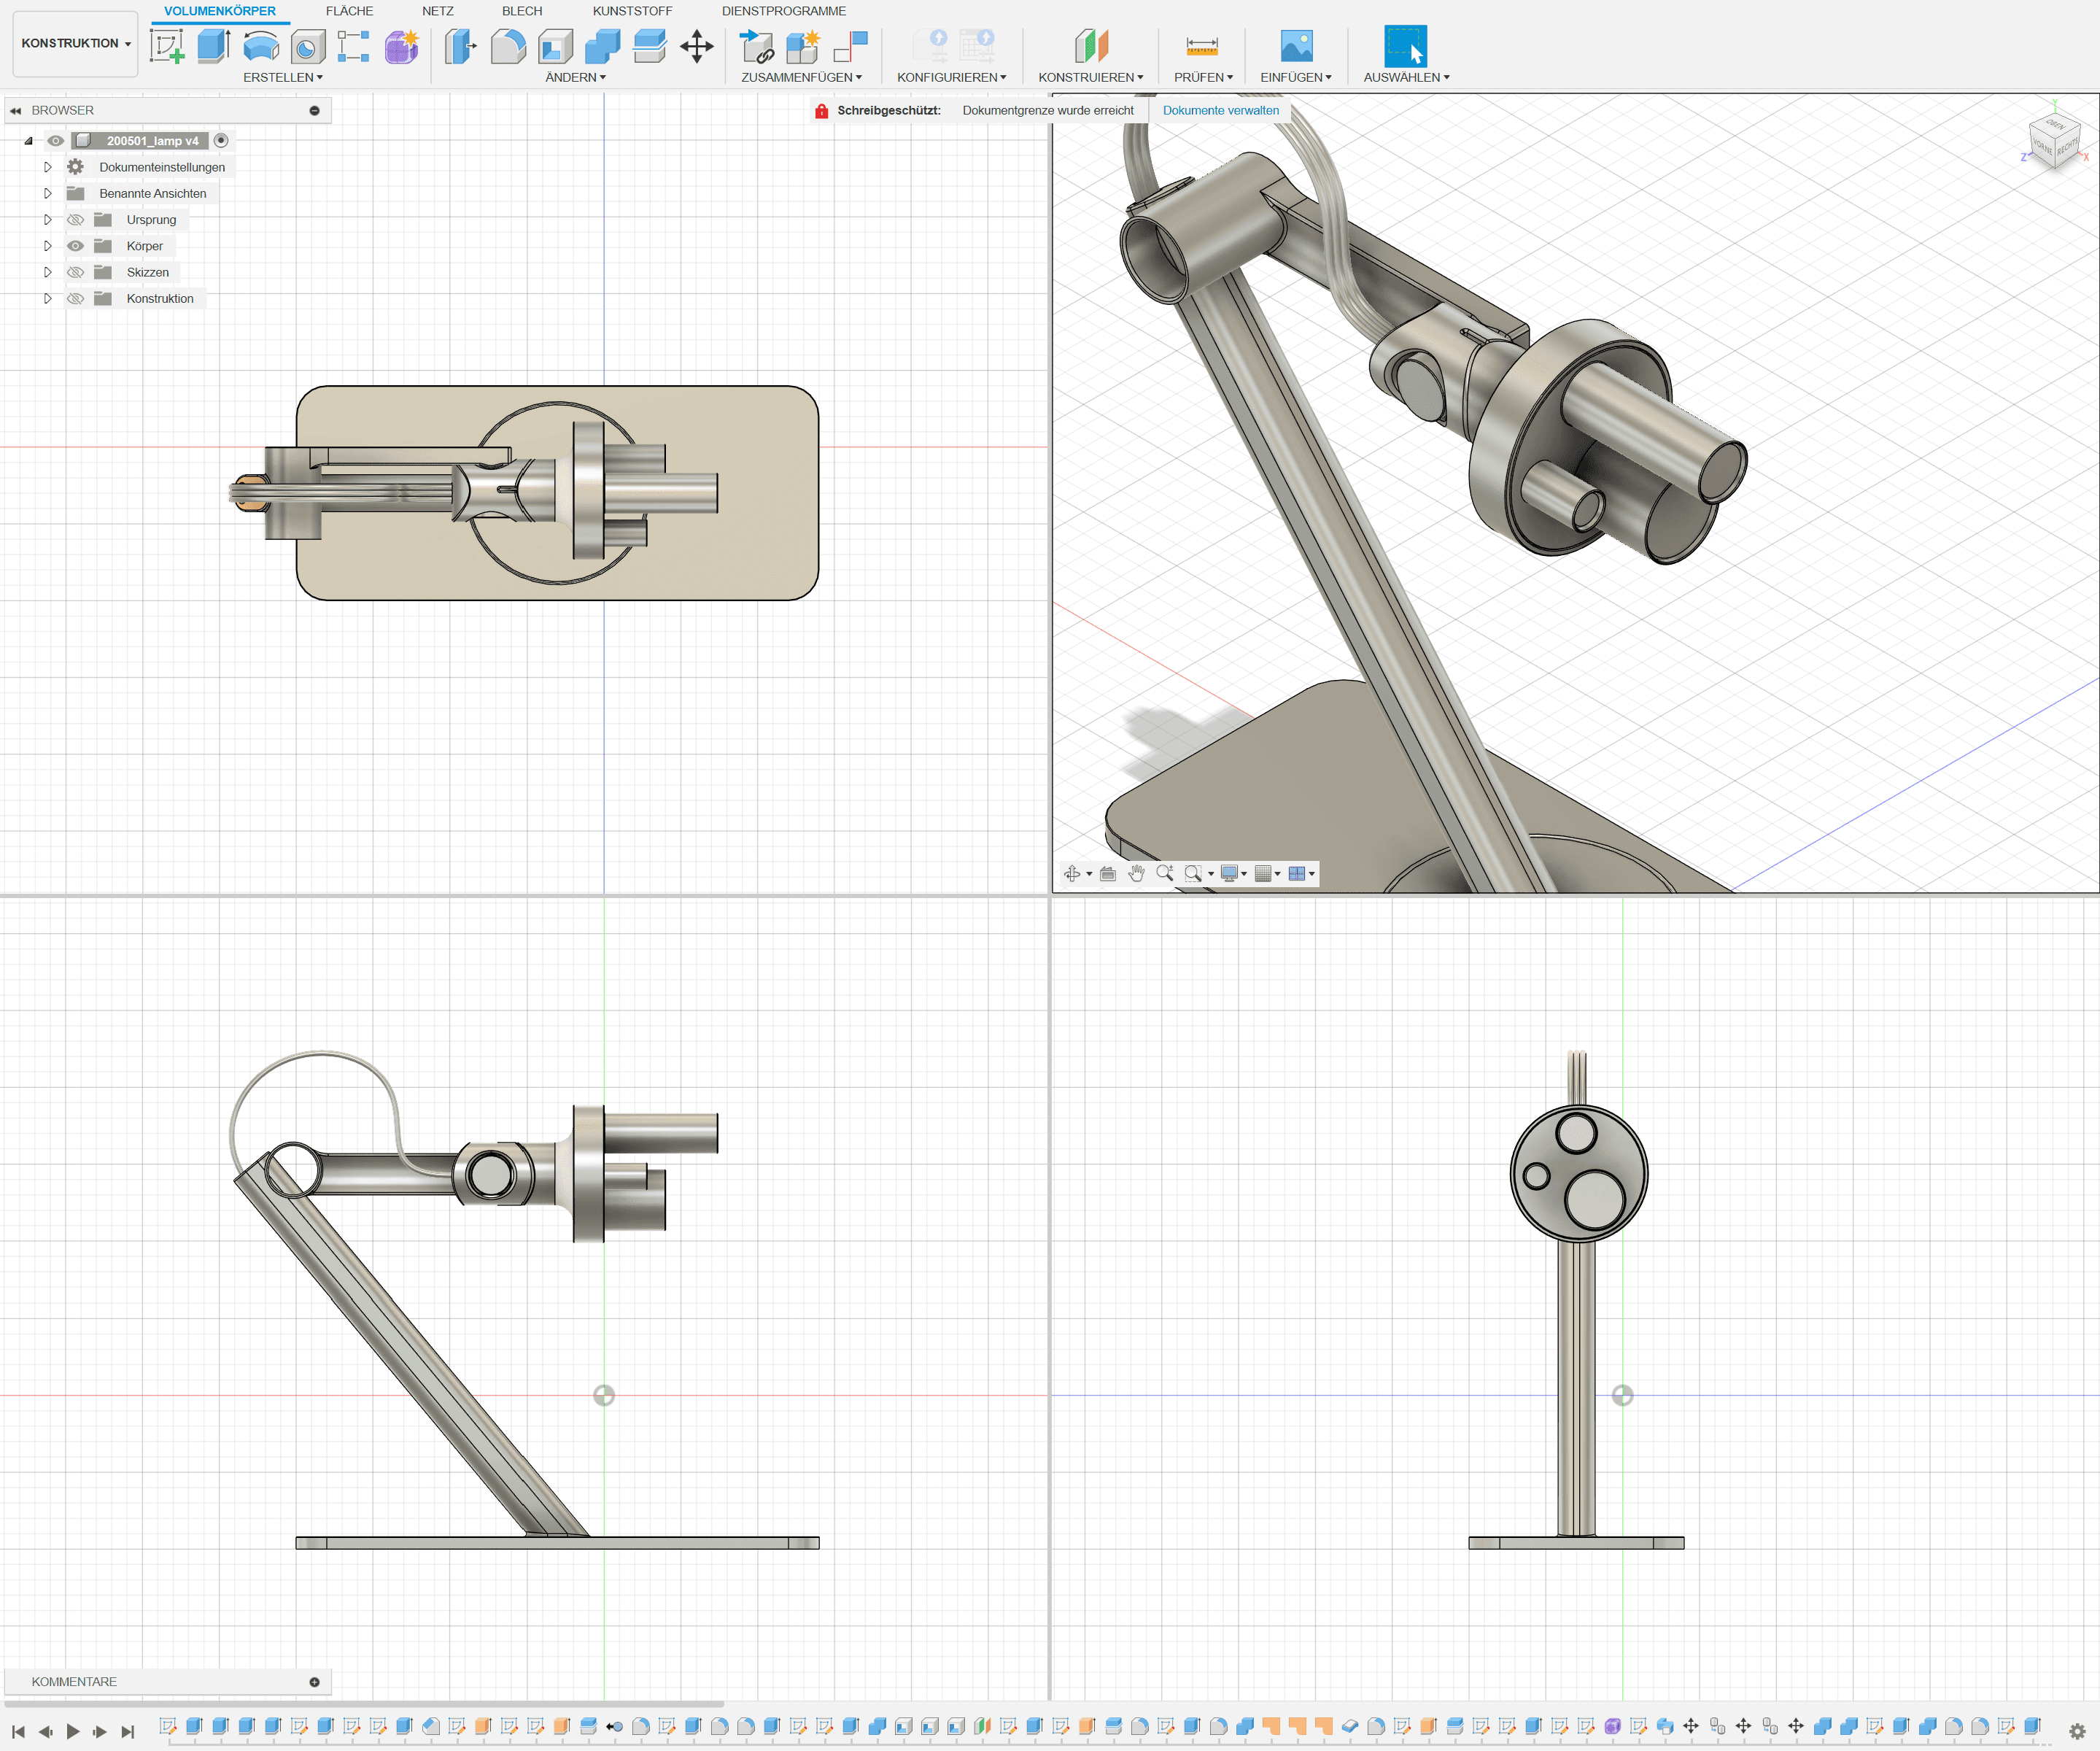Select the Extrude tool icon
The image size is (2100, 1751).
pos(213,46)
